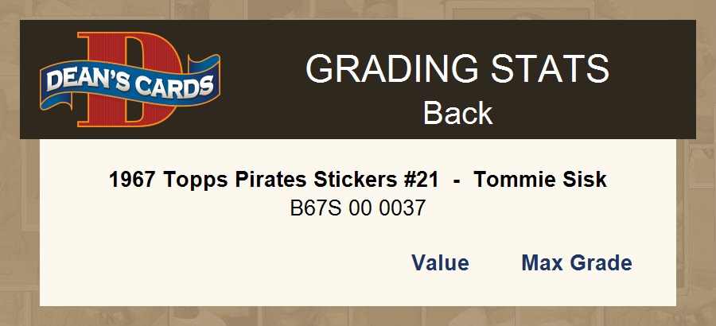Select the B67S 00 0037 code

pyautogui.click(x=357, y=209)
